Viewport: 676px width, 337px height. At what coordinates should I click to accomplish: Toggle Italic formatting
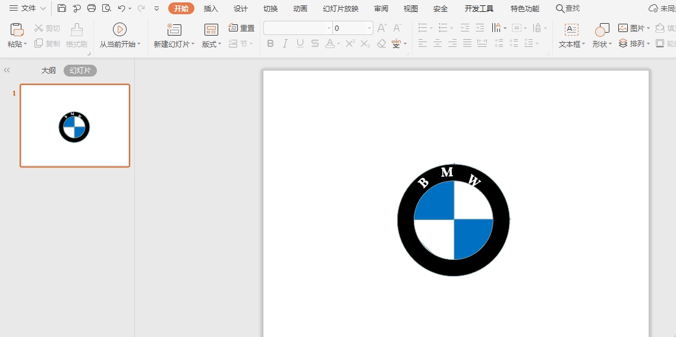pyautogui.click(x=285, y=43)
